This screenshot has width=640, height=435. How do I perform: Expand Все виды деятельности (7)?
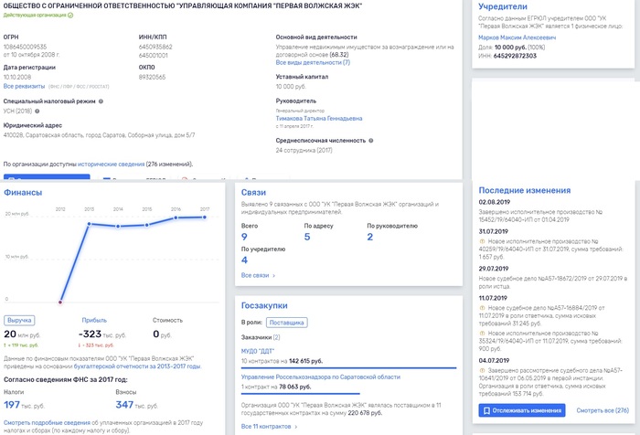pos(312,62)
